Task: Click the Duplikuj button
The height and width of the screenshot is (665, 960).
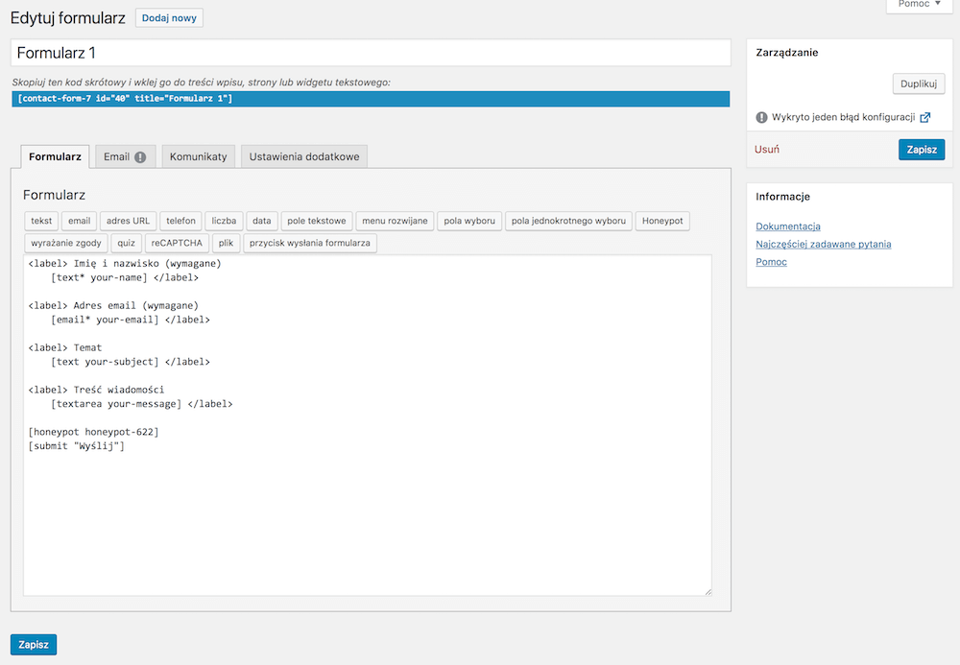Action: (919, 83)
